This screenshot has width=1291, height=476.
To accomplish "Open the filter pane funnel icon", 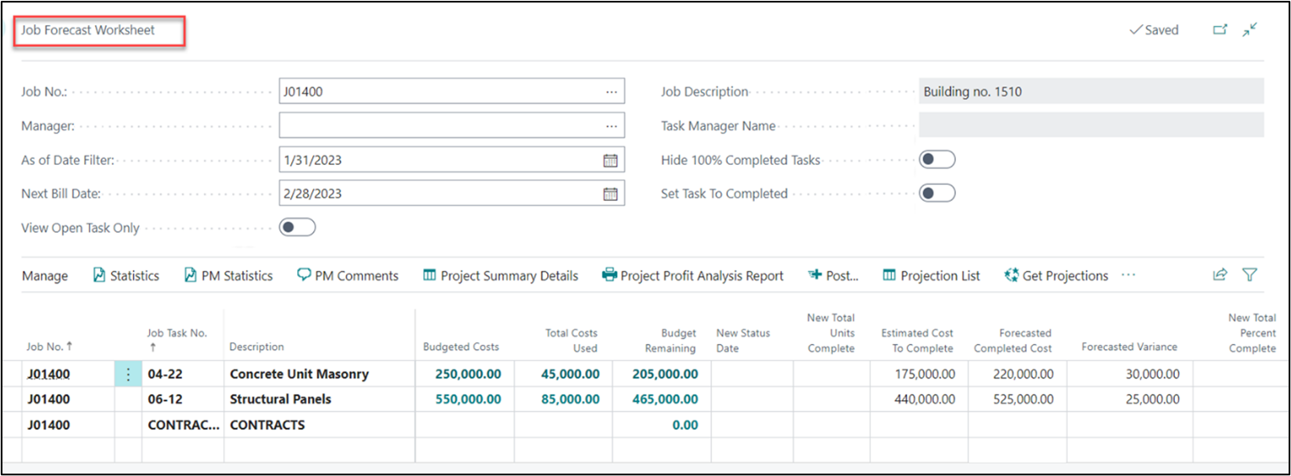I will tap(1250, 275).
